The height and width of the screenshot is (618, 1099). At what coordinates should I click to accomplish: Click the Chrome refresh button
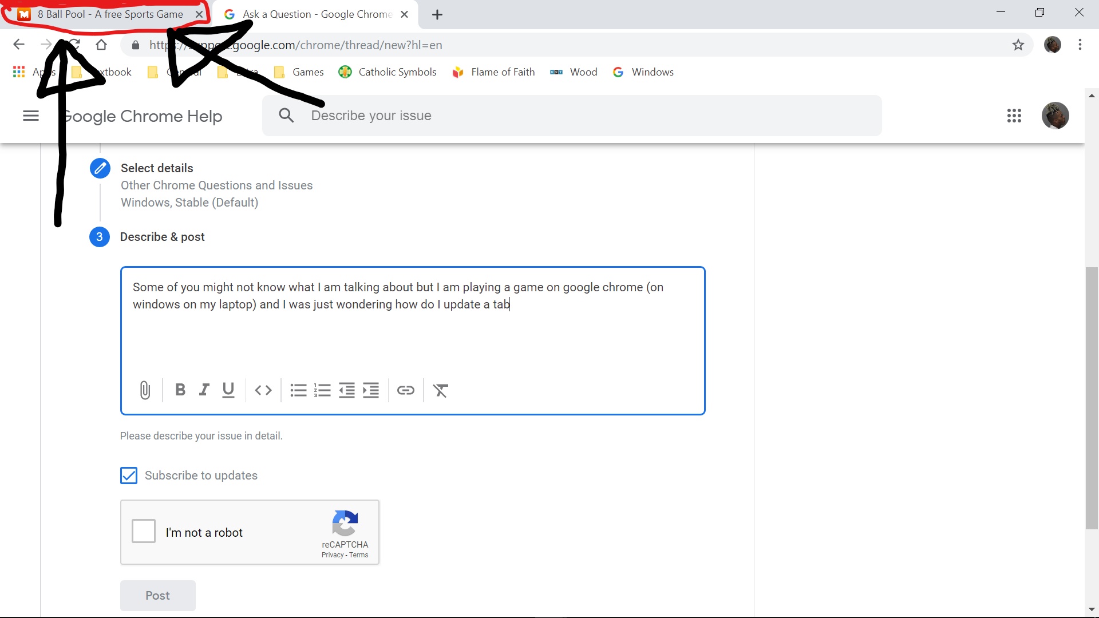point(73,43)
